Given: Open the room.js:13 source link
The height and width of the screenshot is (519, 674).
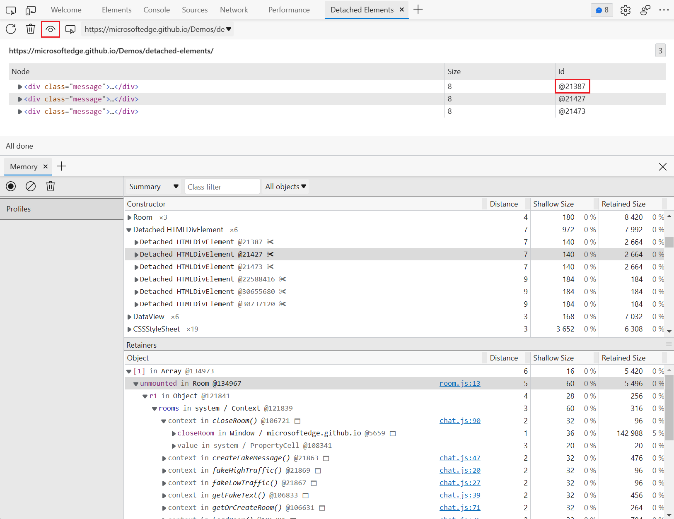Looking at the screenshot, I should coord(460,383).
